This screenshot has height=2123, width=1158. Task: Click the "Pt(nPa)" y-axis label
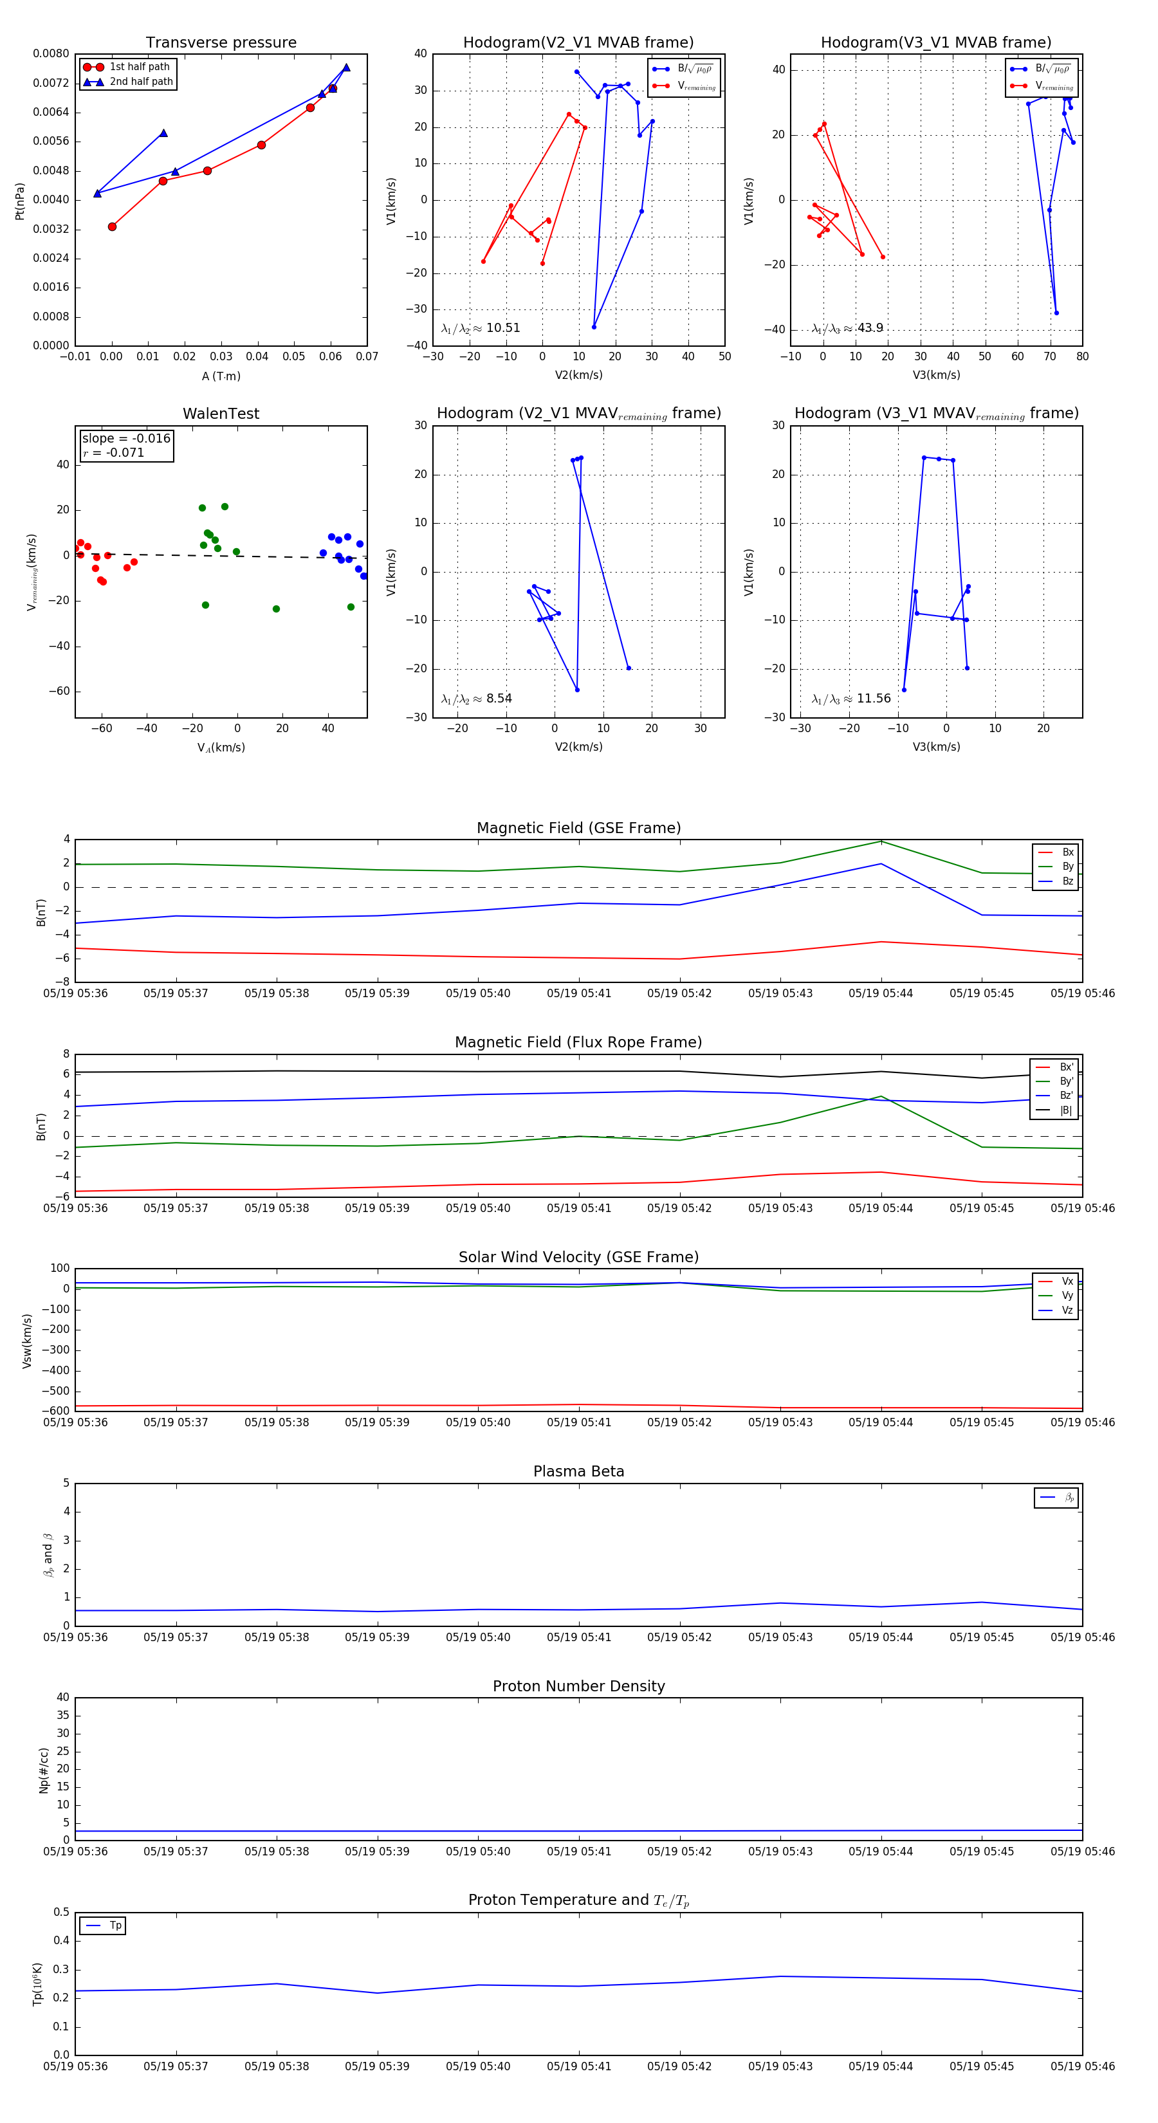tap(20, 200)
